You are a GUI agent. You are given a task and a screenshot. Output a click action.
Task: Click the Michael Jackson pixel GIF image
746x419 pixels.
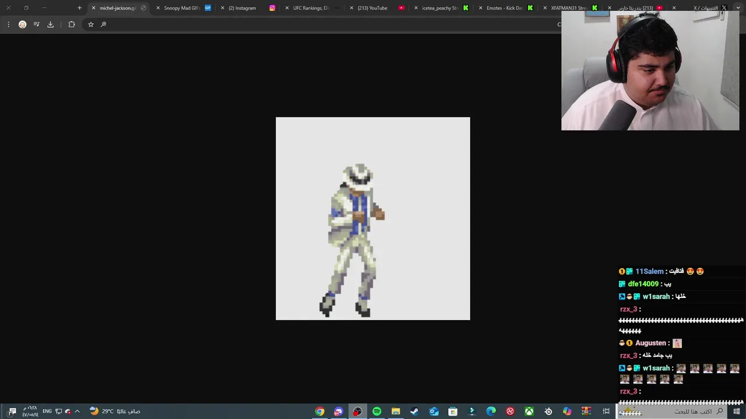[373, 219]
